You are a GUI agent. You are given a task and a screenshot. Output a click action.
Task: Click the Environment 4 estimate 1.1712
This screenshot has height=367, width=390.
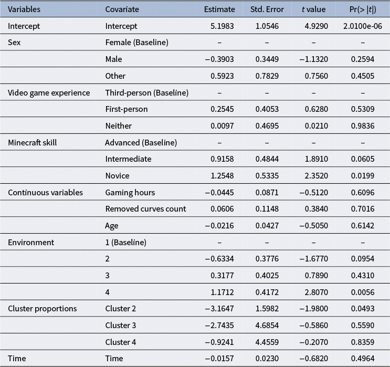(x=222, y=292)
